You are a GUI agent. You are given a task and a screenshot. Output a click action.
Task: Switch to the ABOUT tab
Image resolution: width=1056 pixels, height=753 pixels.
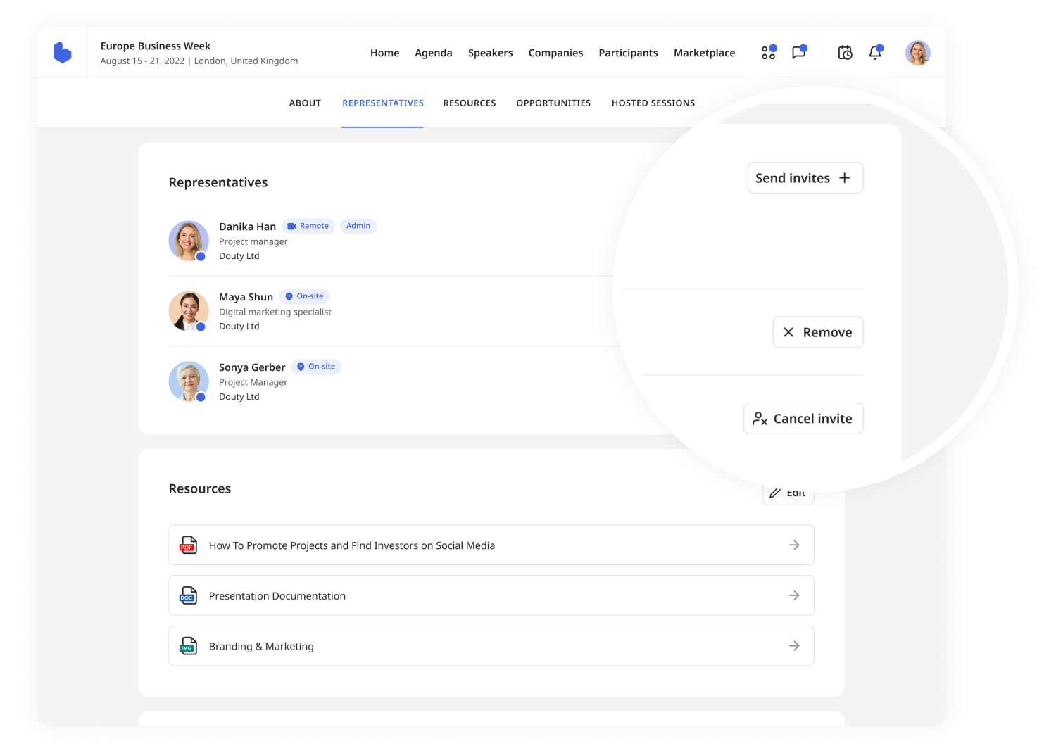(305, 103)
